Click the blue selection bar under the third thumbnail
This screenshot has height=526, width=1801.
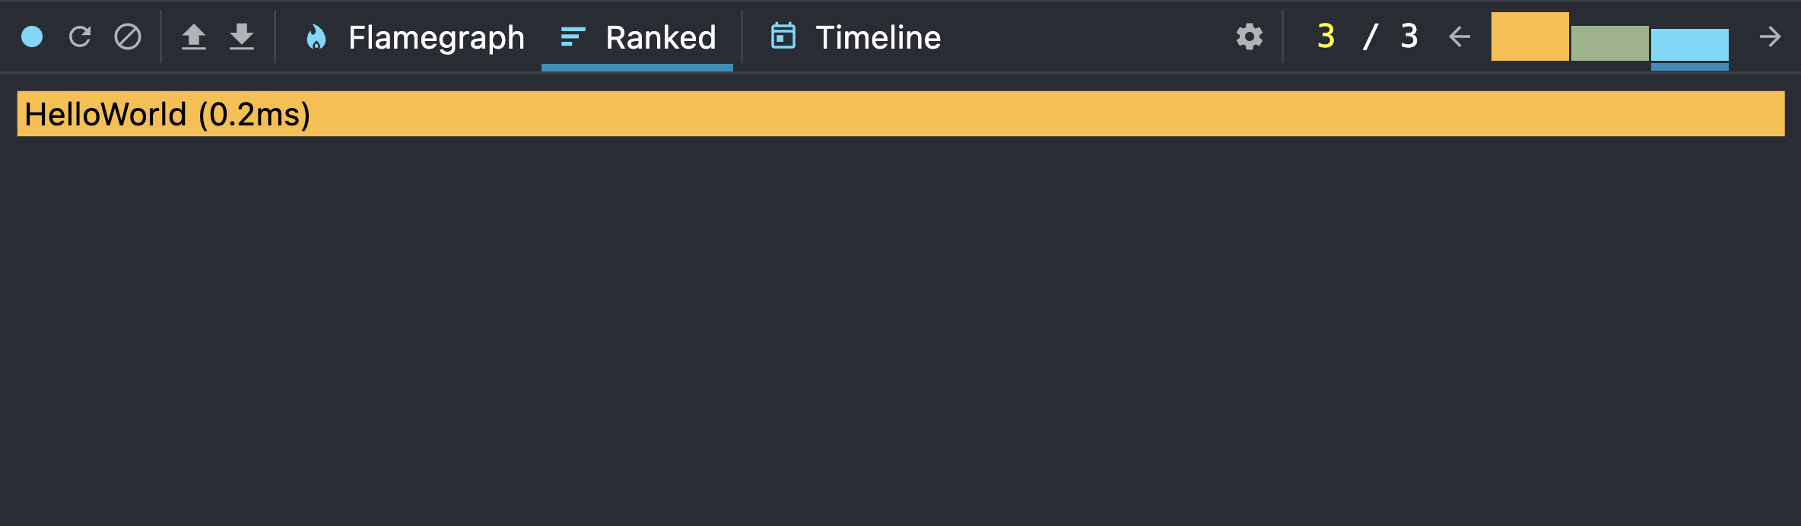pyautogui.click(x=1689, y=67)
